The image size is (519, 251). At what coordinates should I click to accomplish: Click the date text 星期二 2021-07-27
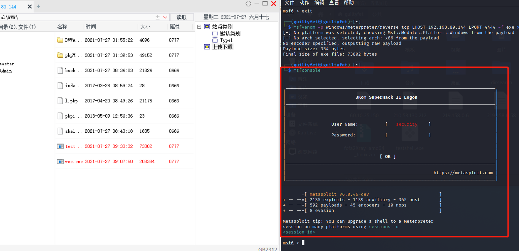tap(225, 17)
